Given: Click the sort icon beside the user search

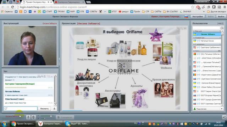Looking at the screenshot, I should point(222,28).
